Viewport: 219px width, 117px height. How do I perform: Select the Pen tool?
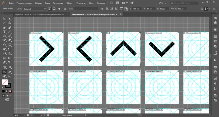pyautogui.click(x=4, y=28)
